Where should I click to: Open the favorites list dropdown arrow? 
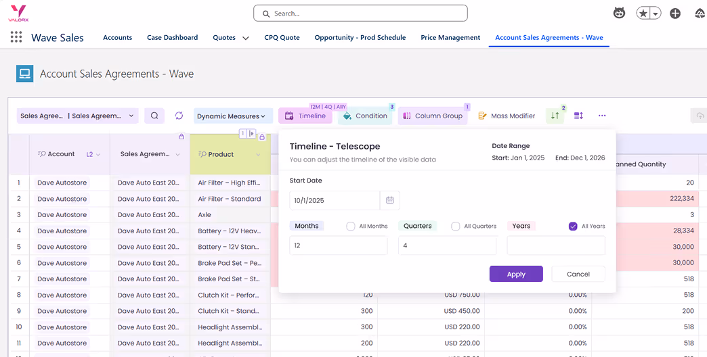pyautogui.click(x=656, y=14)
